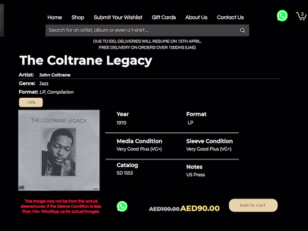
Task: Open the Shop menu item
Action: (x=78, y=17)
